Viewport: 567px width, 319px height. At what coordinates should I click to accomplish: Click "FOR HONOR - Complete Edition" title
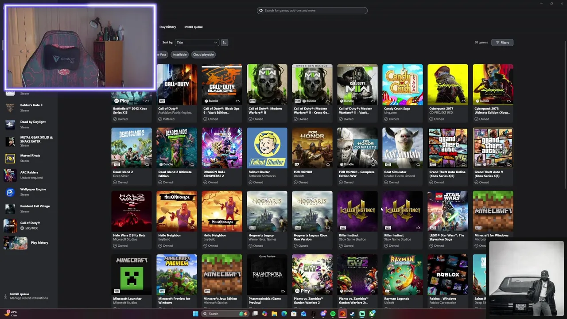(x=357, y=174)
